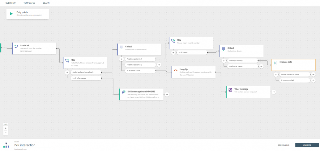The image size is (320, 151).
Task: Click the Last saved now status text
Action: click(20, 149)
